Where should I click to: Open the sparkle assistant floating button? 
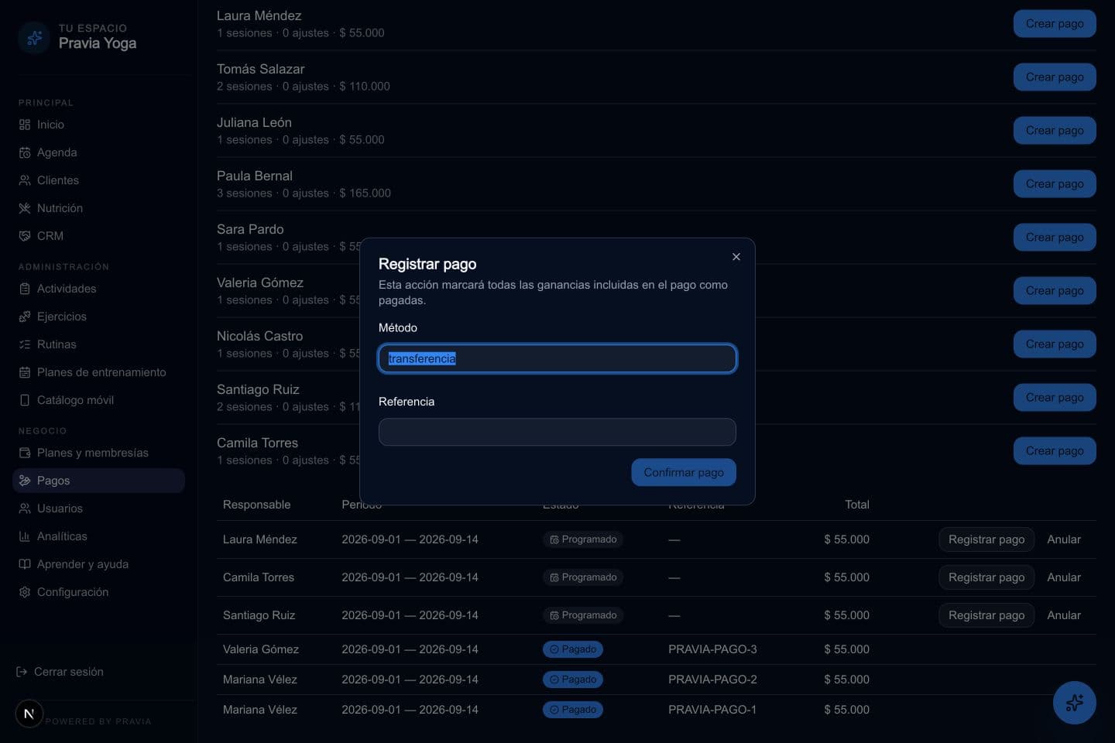click(x=1074, y=703)
